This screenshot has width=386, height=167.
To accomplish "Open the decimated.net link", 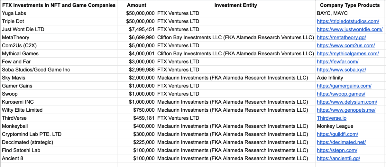I will click(x=341, y=142).
